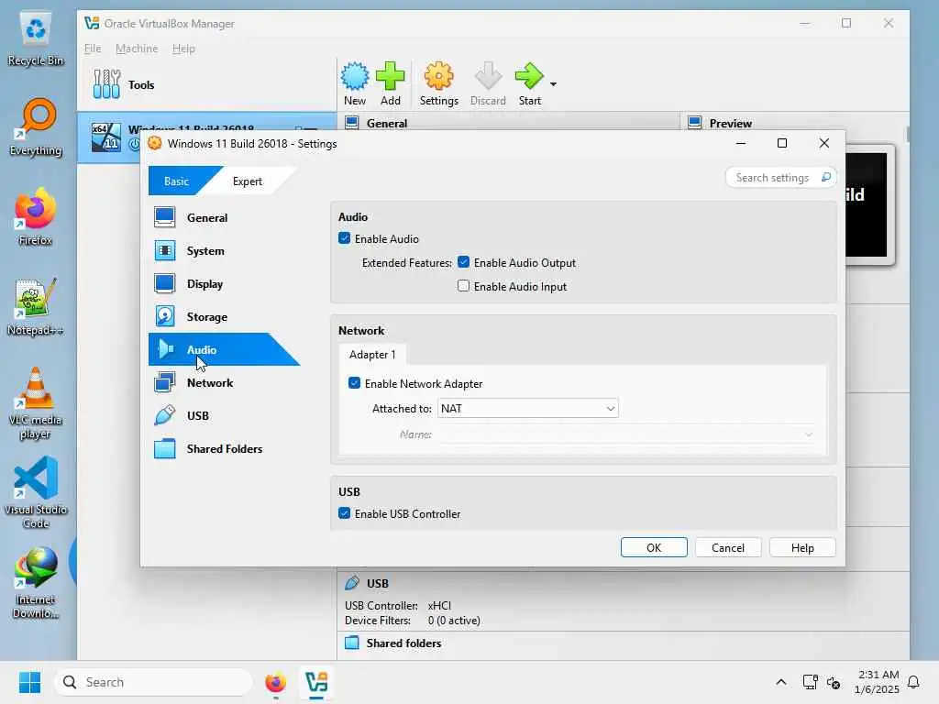The width and height of the screenshot is (939, 704).
Task: Select the Windows 11 VM icon in the list
Action: (x=106, y=137)
